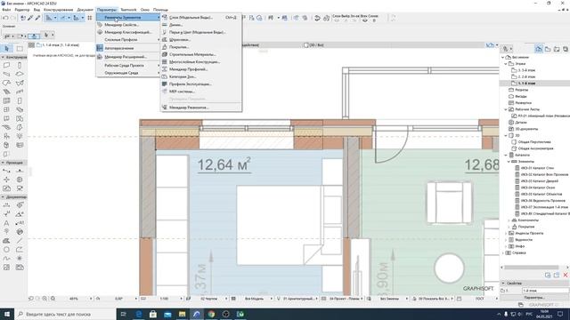The image size is (570, 320).
Task: Select the Arc/Circle tool
Action: click(6, 250)
